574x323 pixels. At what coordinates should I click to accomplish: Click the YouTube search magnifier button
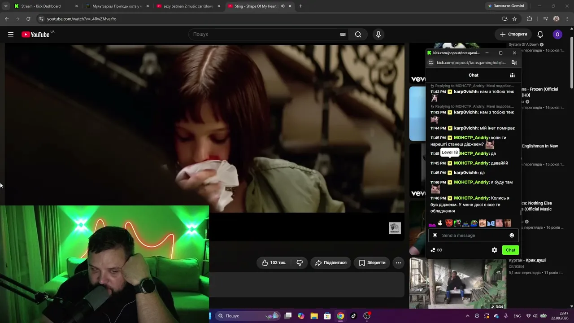point(358,35)
